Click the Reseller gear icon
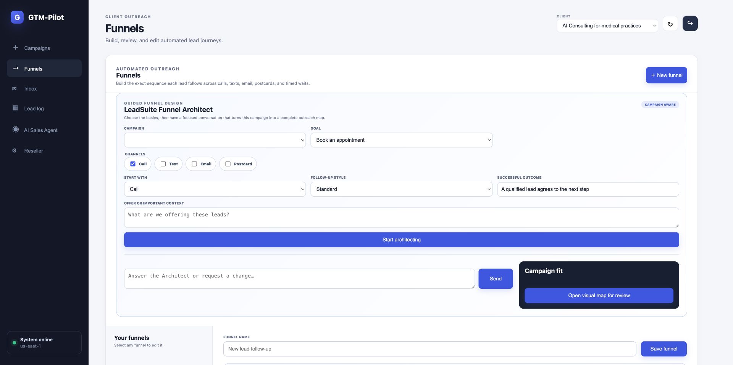The width and height of the screenshot is (733, 365). coord(15,150)
